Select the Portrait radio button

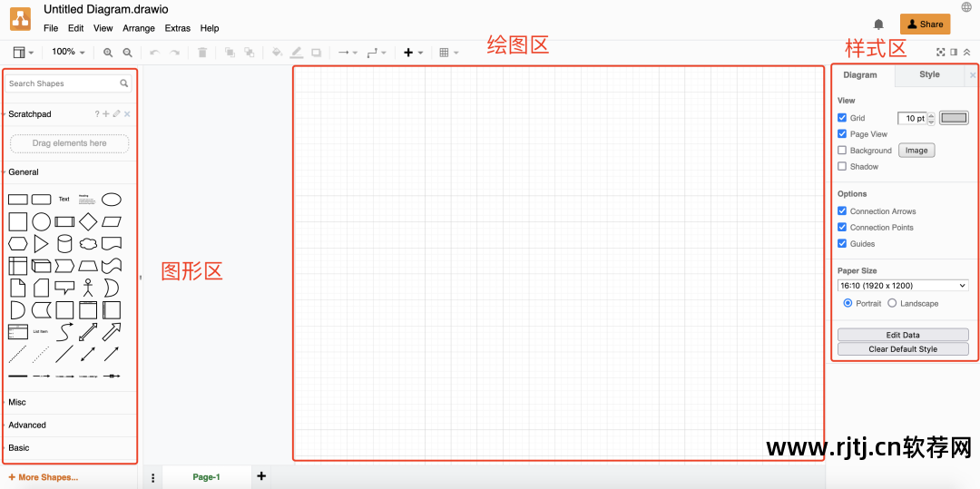[848, 303]
